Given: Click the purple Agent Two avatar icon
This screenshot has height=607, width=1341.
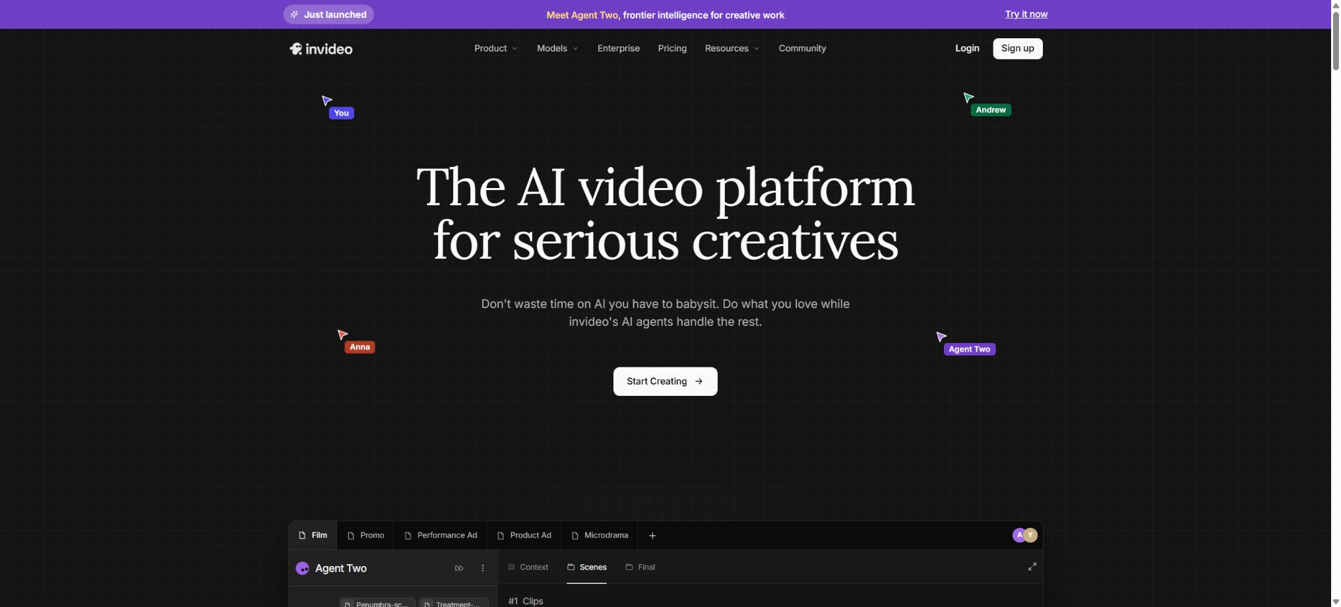Looking at the screenshot, I should click(303, 568).
